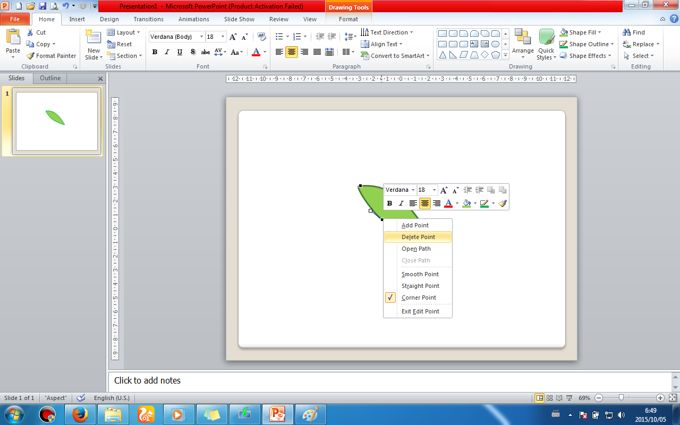Viewport: 680px width, 425px height.
Task: Activate the Format Painter
Action: pos(51,56)
